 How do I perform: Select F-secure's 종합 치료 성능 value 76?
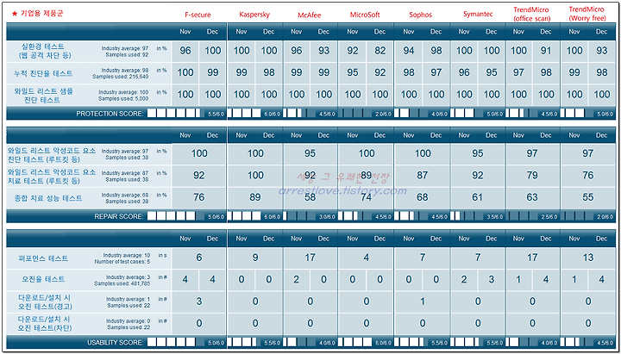point(199,197)
